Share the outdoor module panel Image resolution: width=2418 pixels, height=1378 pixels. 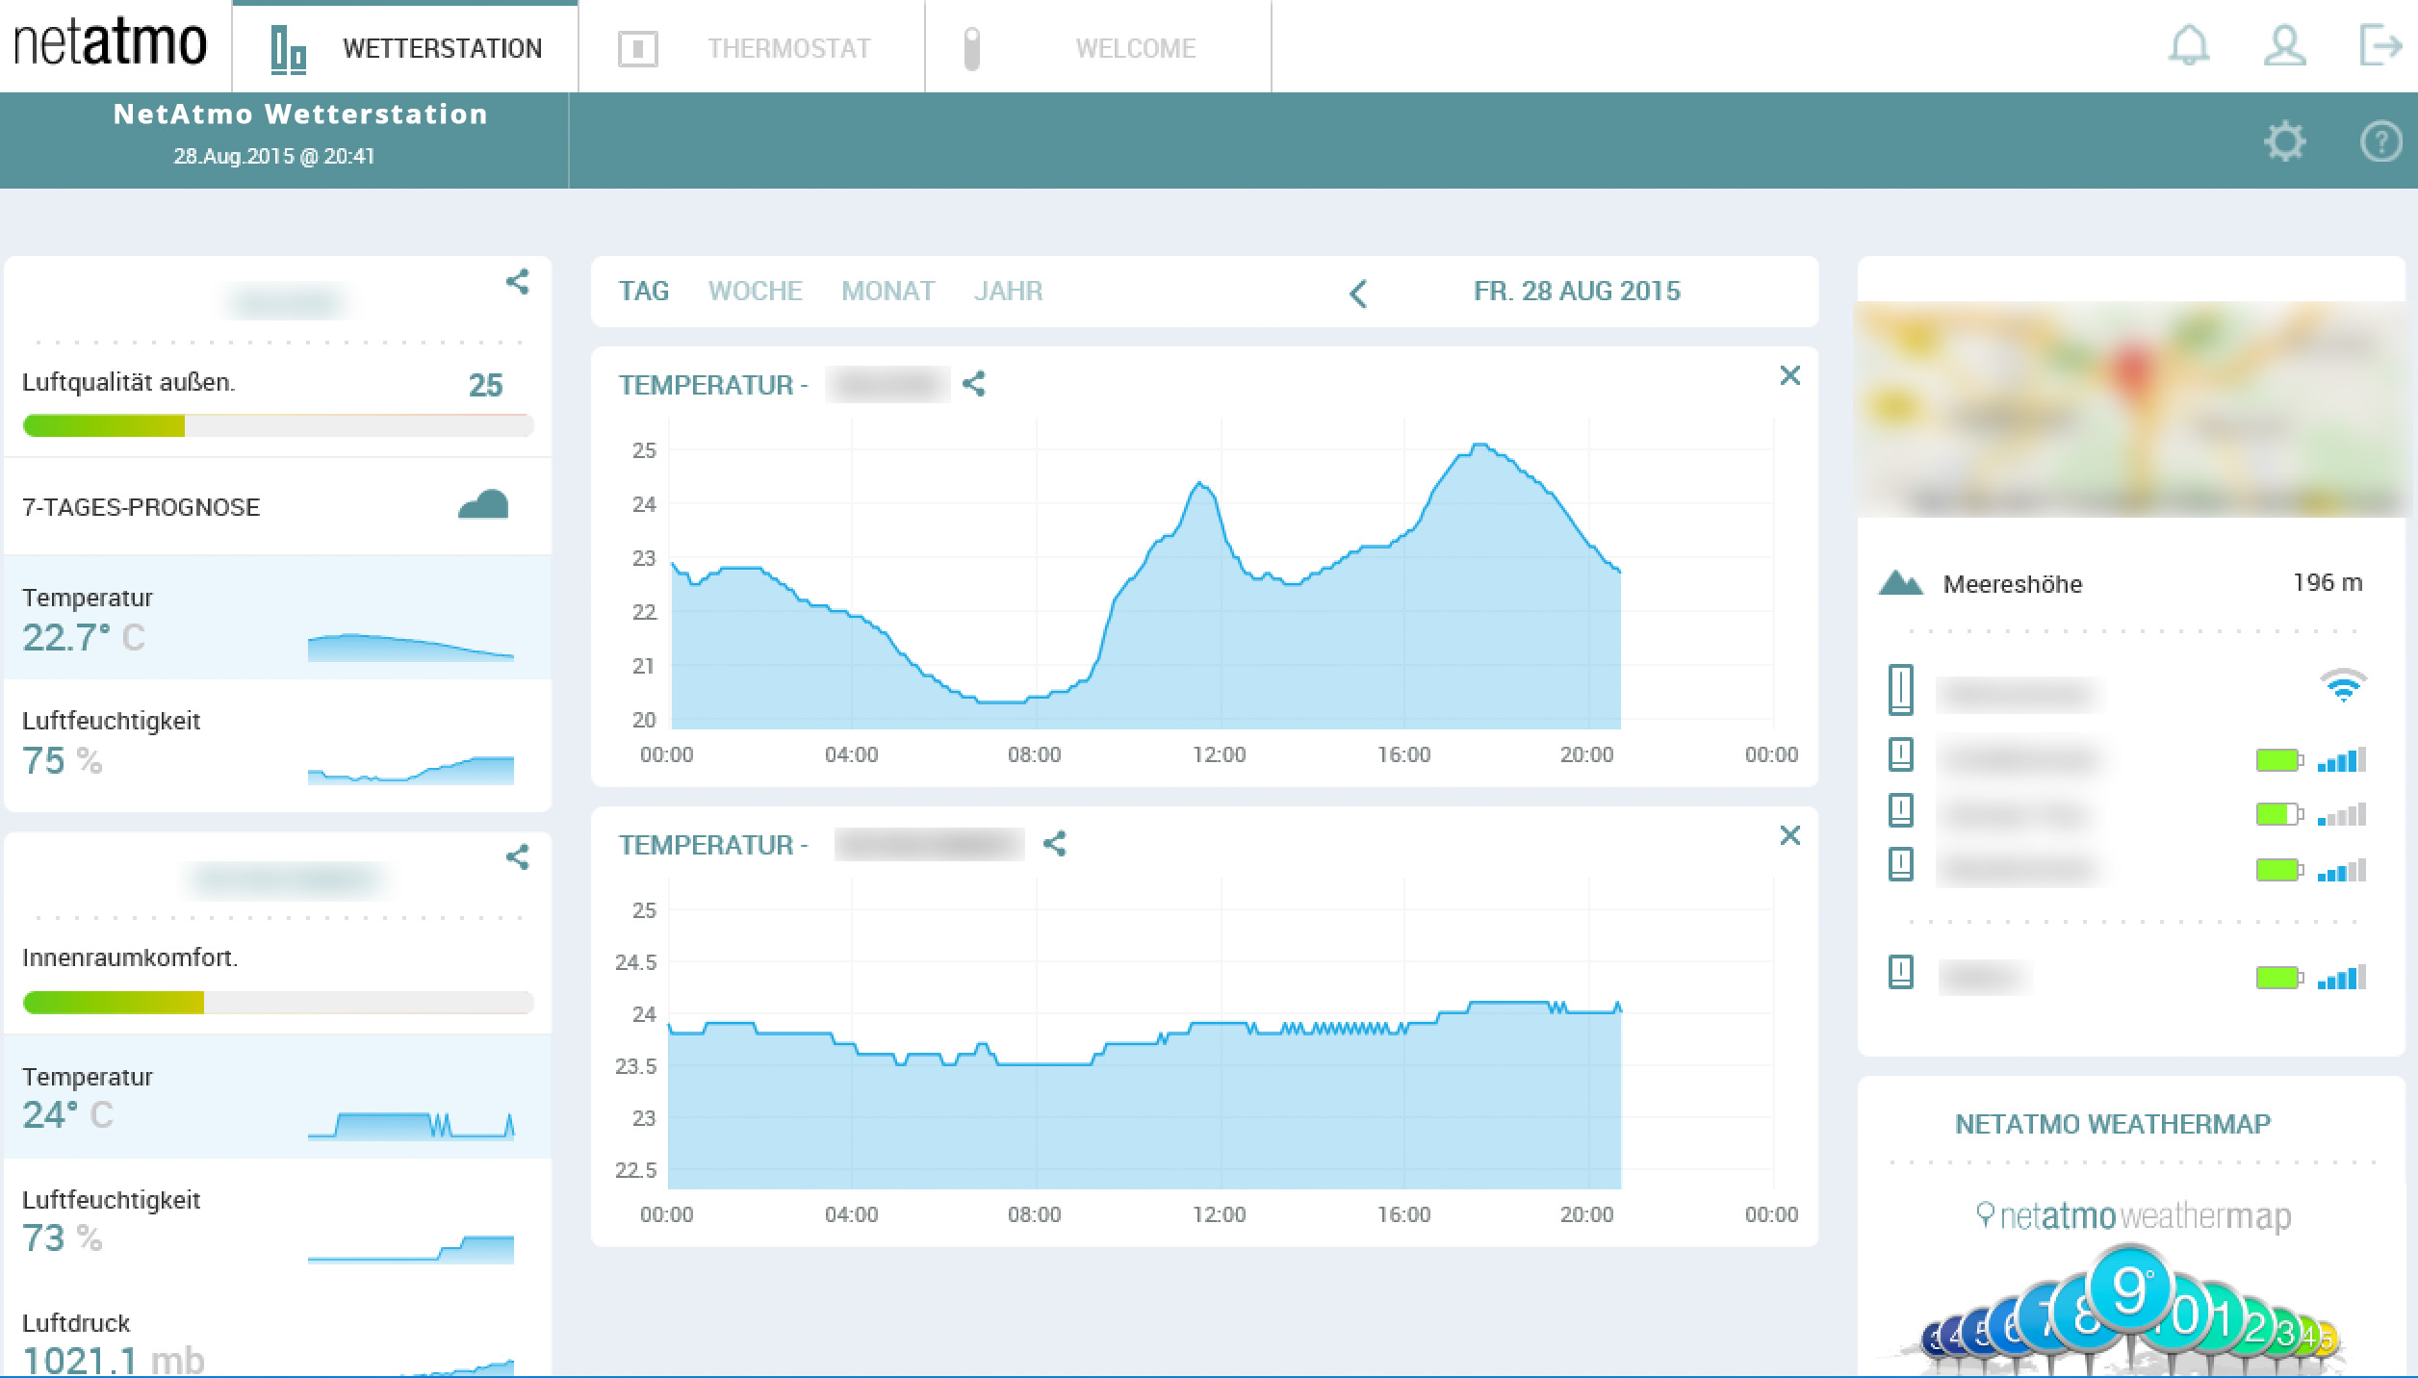(x=518, y=282)
